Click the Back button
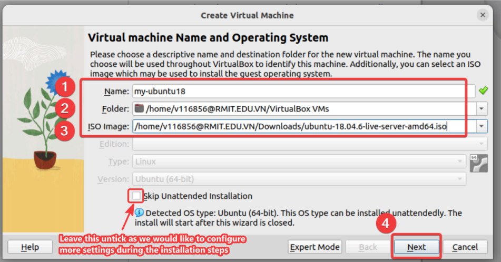The height and width of the screenshot is (262, 501). pos(368,247)
